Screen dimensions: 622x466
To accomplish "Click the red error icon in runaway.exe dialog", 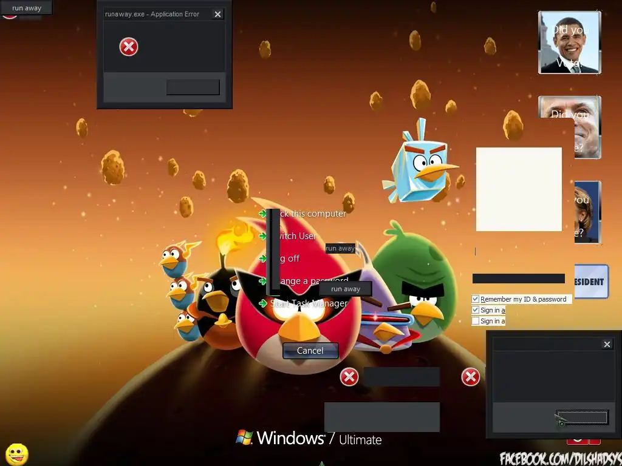I will (129, 47).
